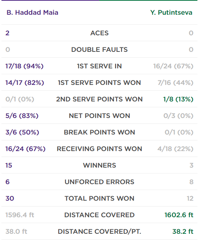200x240 pixels.
Task: Select the DOUBLE FAULTS stat row label
Action: point(100,50)
